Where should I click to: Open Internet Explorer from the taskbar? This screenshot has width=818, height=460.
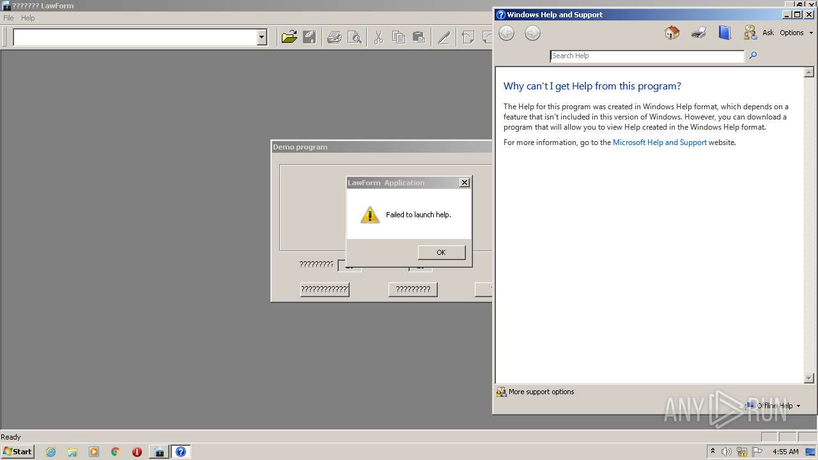pos(51,452)
